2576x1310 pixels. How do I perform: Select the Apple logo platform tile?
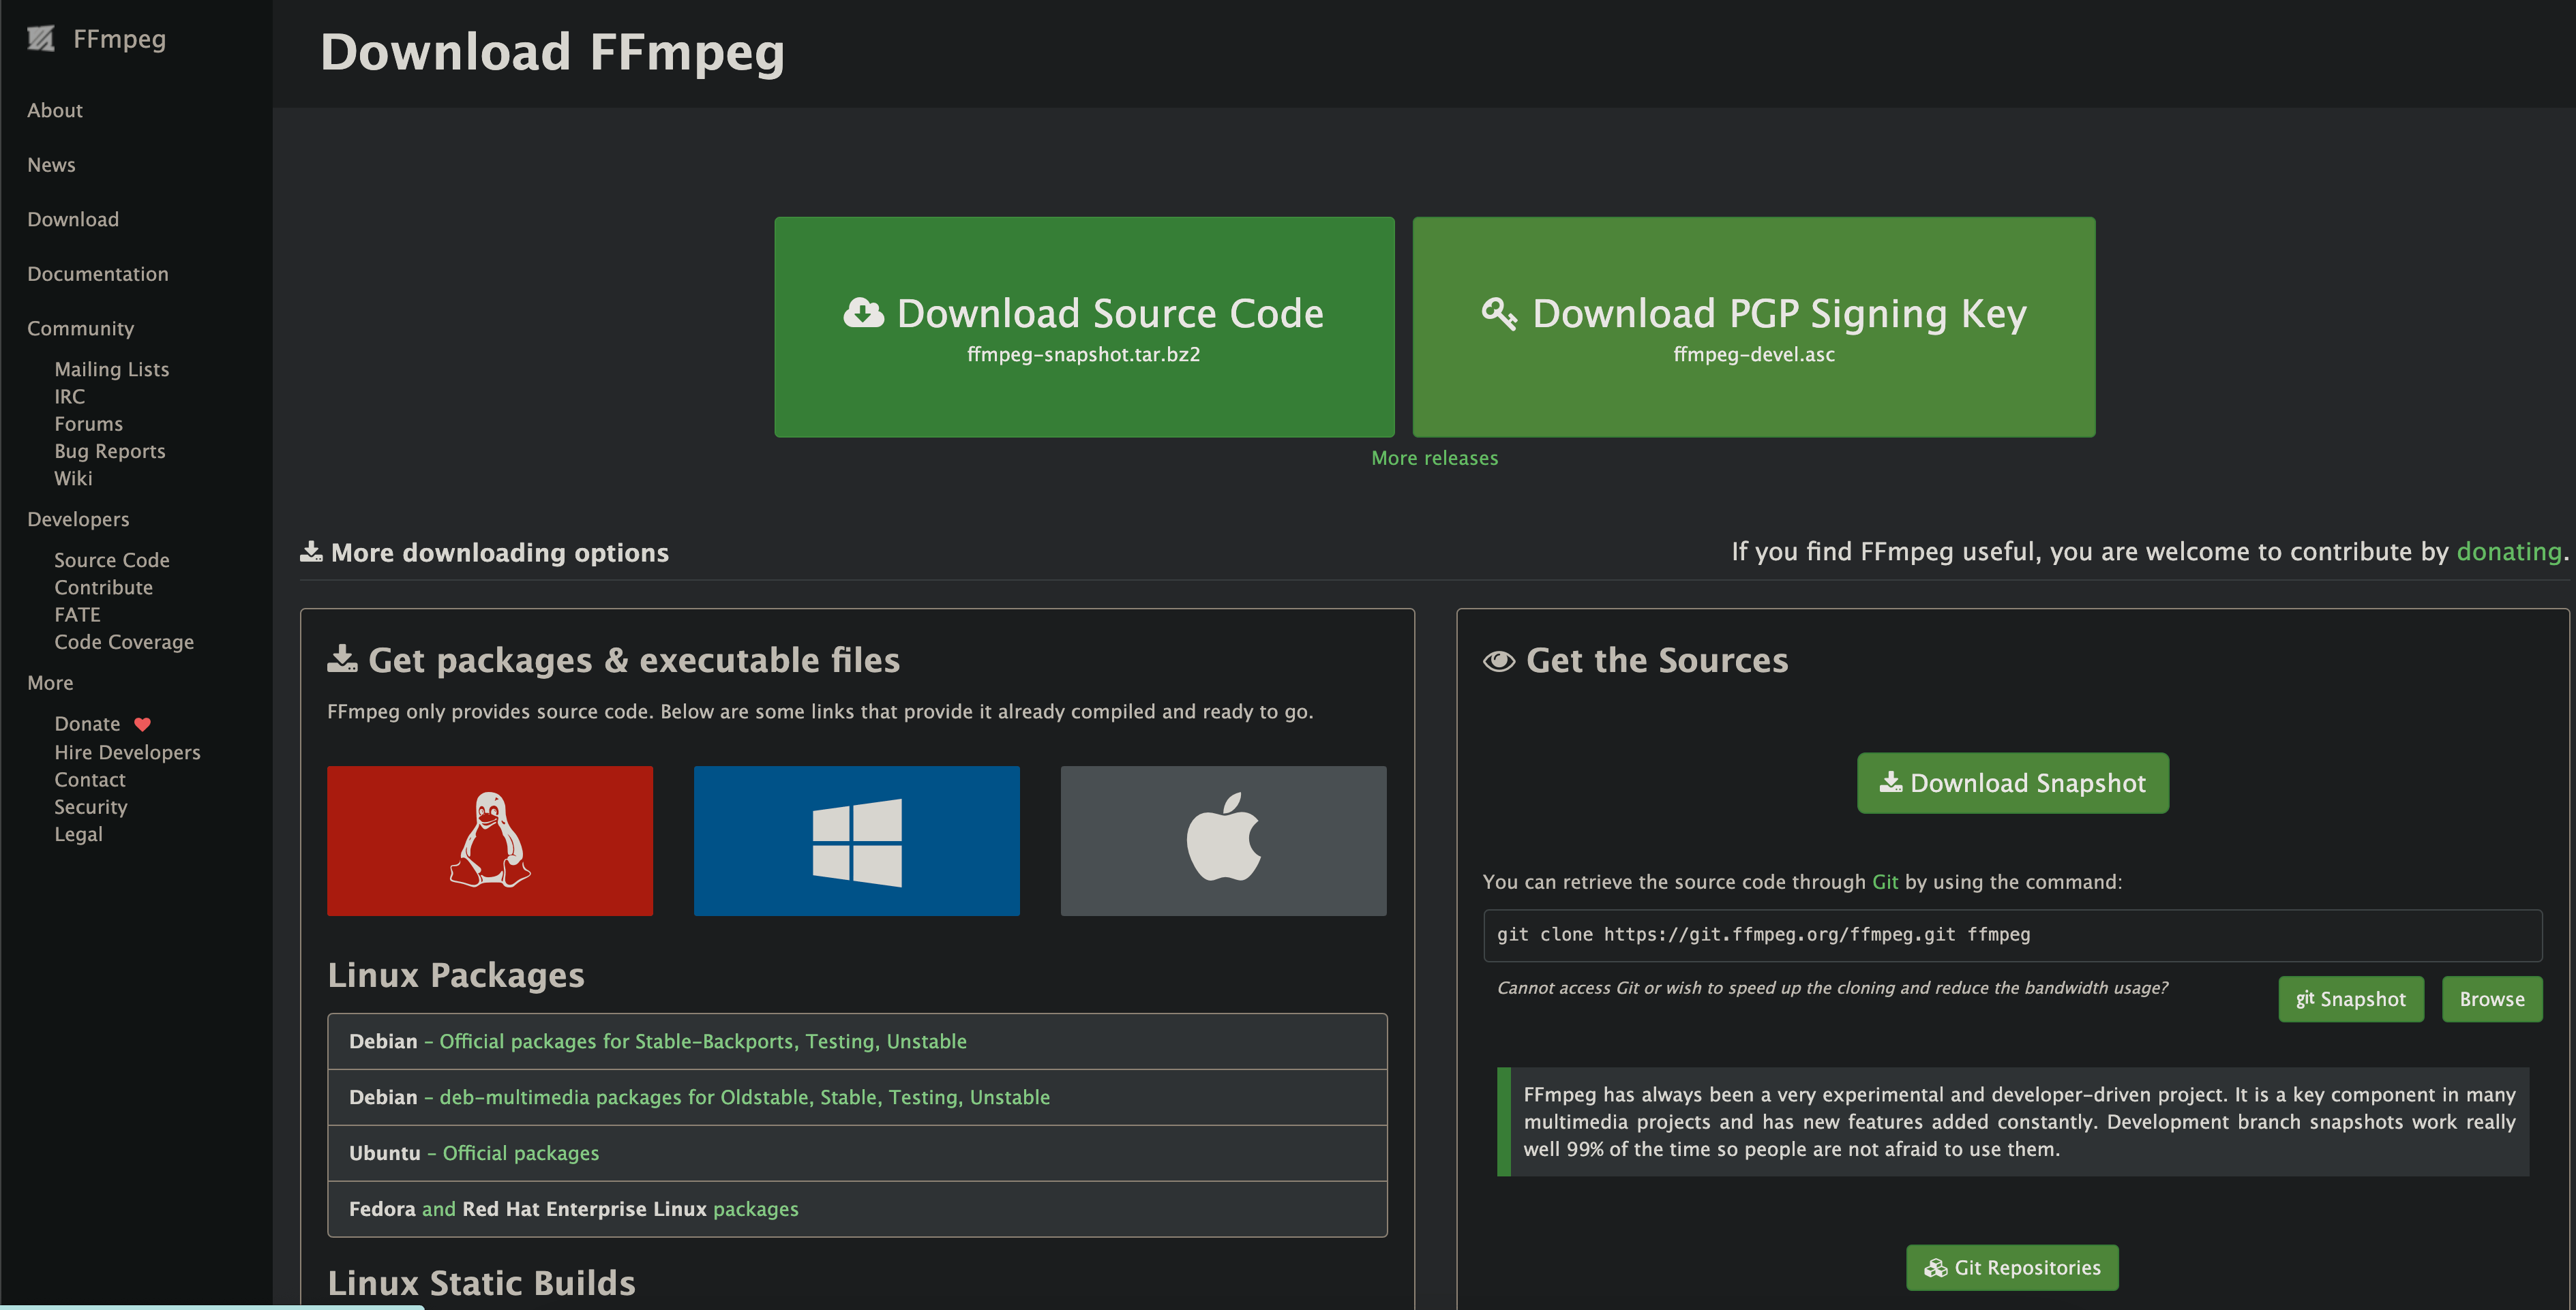pyautogui.click(x=1223, y=840)
